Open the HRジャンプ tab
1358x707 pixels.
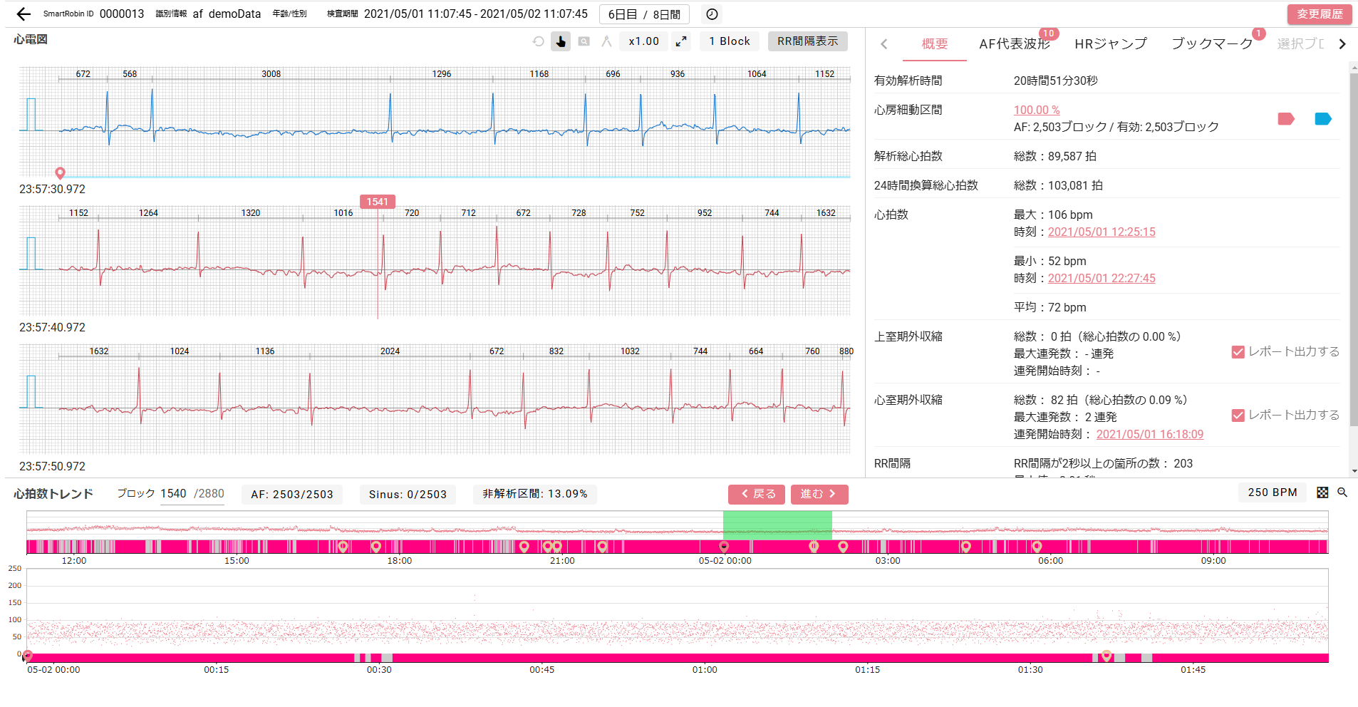pos(1110,44)
